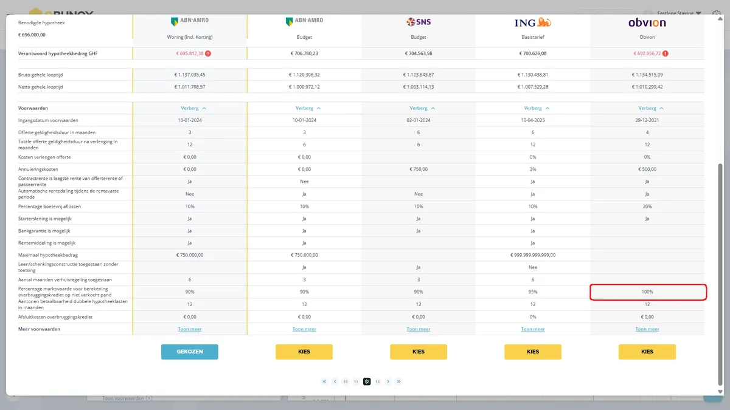
Task: Open Toon meer link under Obvion
Action: point(647,329)
